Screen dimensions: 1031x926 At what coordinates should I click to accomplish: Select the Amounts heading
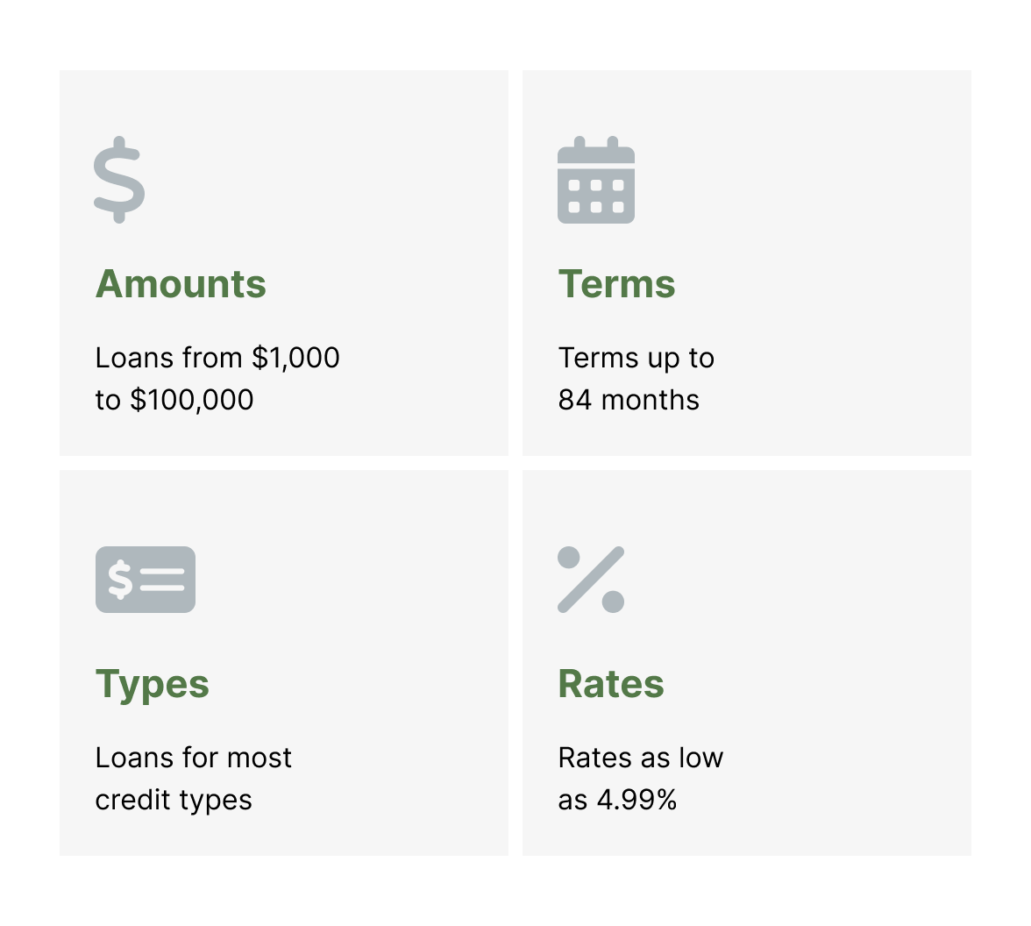(181, 284)
